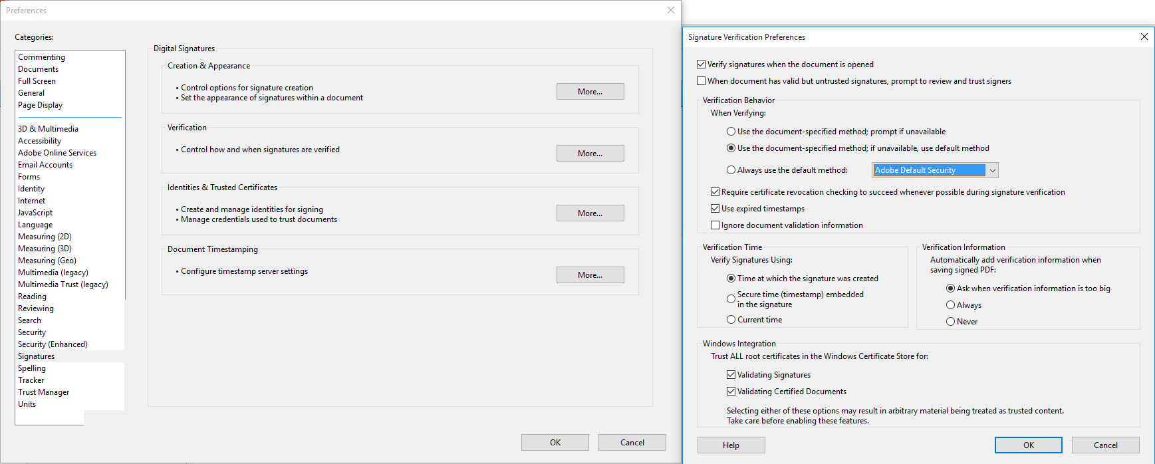The height and width of the screenshot is (464, 1155).
Task: Close the Preferences window
Action: pyautogui.click(x=671, y=10)
